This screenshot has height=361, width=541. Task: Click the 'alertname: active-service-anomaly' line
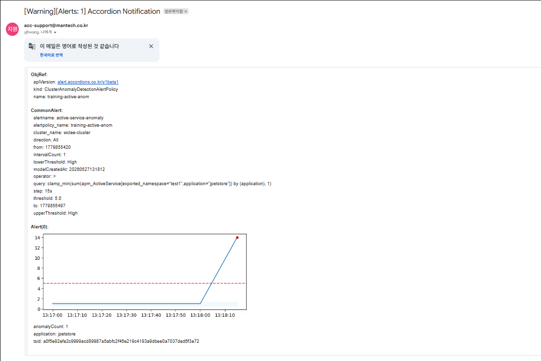click(x=68, y=118)
